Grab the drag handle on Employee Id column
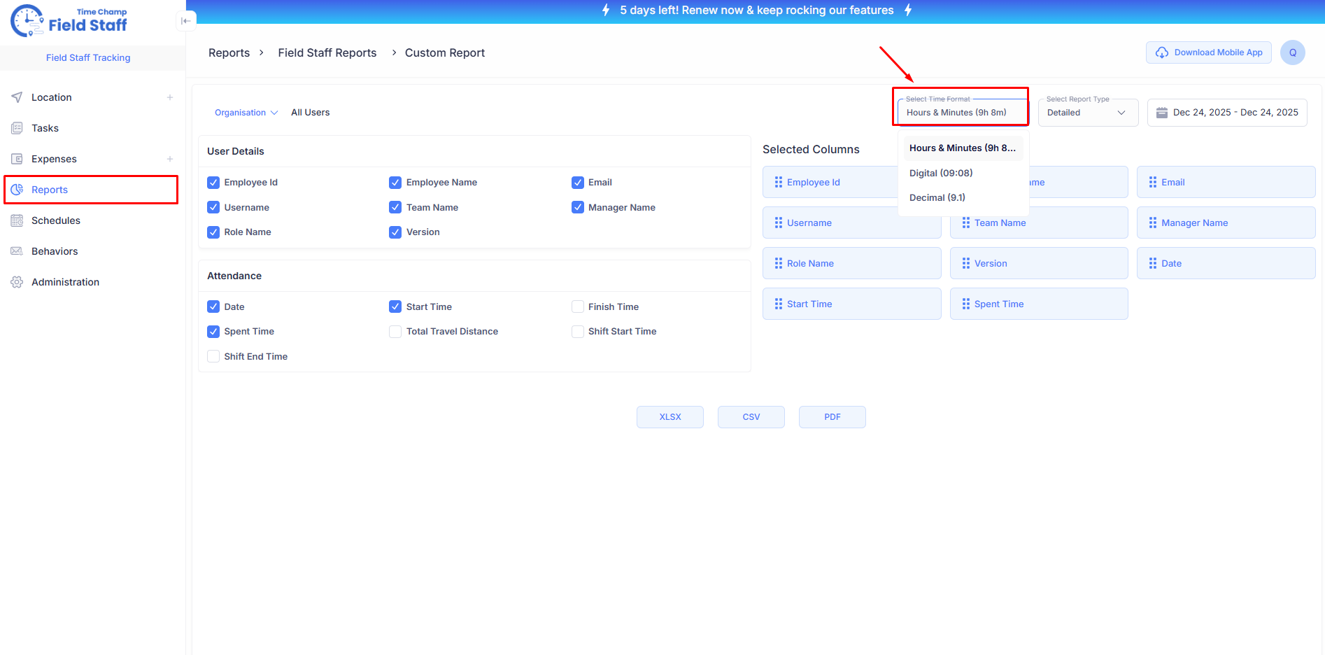Image resolution: width=1325 pixels, height=655 pixels. pyautogui.click(x=779, y=182)
